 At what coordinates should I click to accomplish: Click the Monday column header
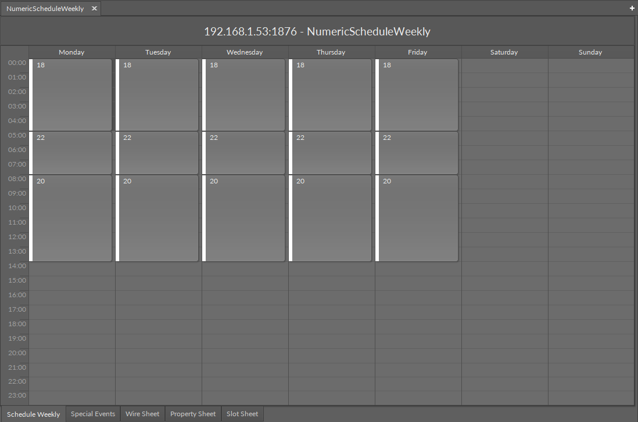[71, 52]
